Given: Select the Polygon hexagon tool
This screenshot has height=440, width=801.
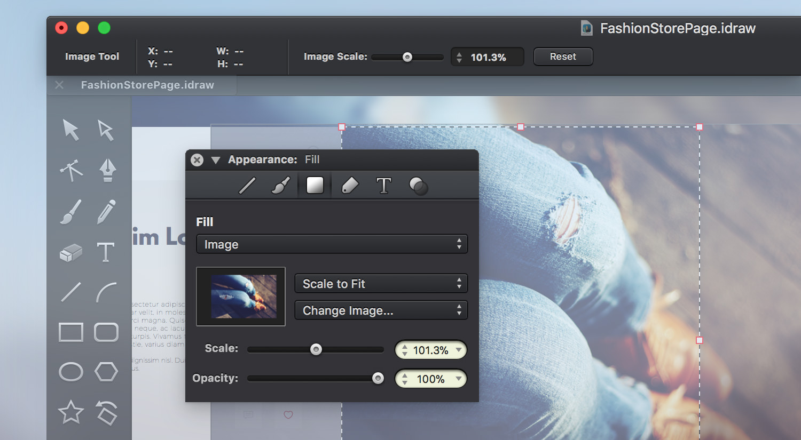Looking at the screenshot, I should pyautogui.click(x=106, y=372).
